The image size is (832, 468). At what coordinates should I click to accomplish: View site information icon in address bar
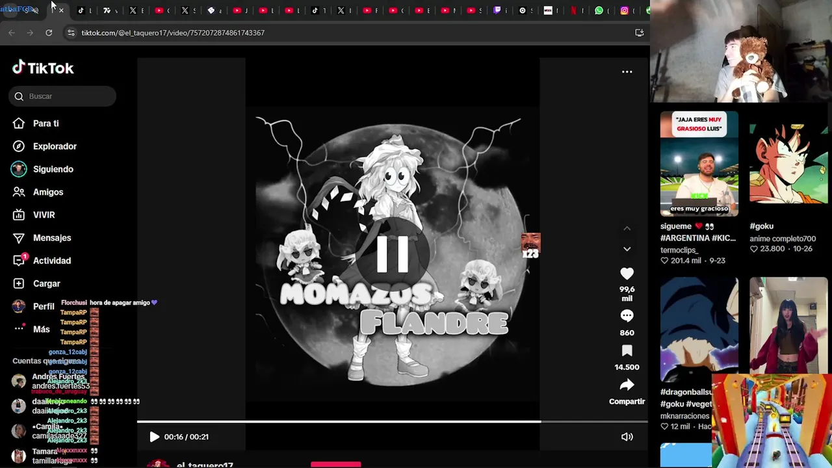[71, 32]
